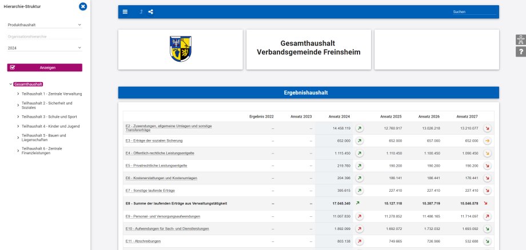Click red down arrow beside E5 Ansatz 2027
The image size is (526, 250).
488,166
